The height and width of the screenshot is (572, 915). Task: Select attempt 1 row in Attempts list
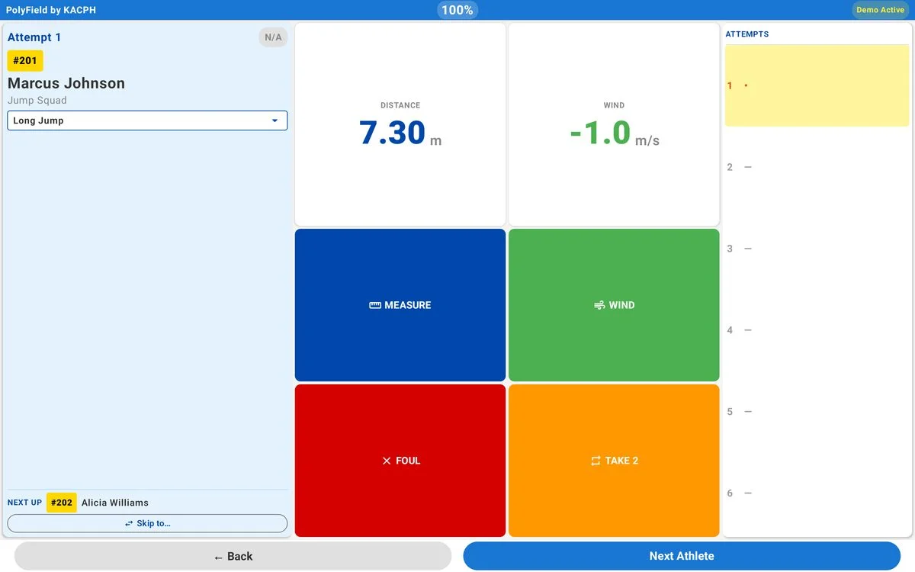point(817,85)
